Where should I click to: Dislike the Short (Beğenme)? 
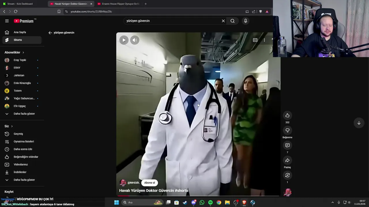[287, 131]
